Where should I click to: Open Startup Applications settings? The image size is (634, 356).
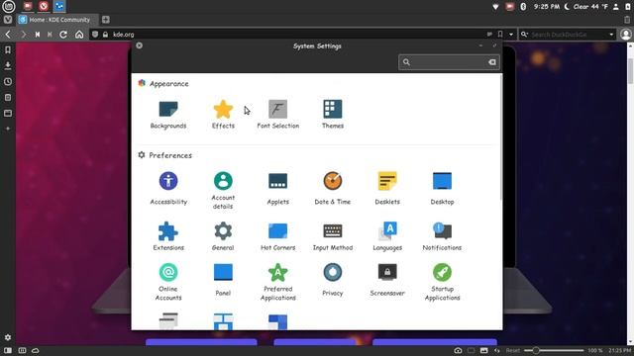[x=442, y=282]
